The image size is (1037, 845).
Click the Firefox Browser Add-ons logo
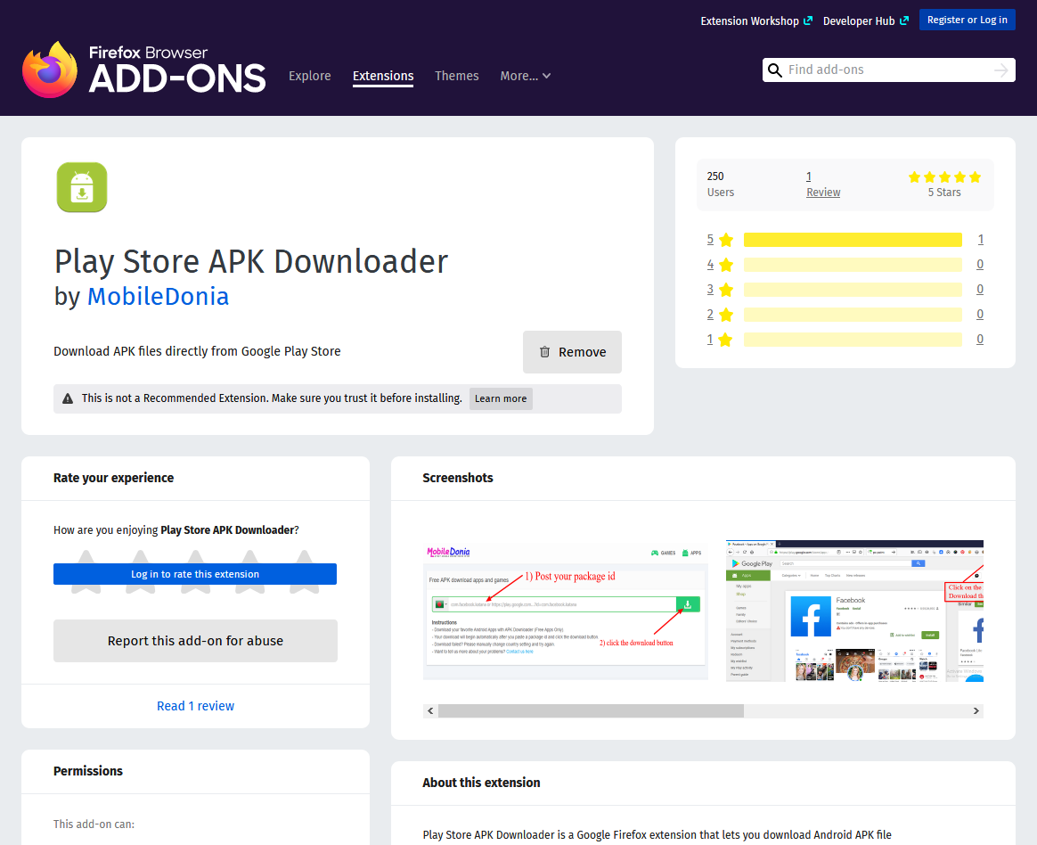144,70
